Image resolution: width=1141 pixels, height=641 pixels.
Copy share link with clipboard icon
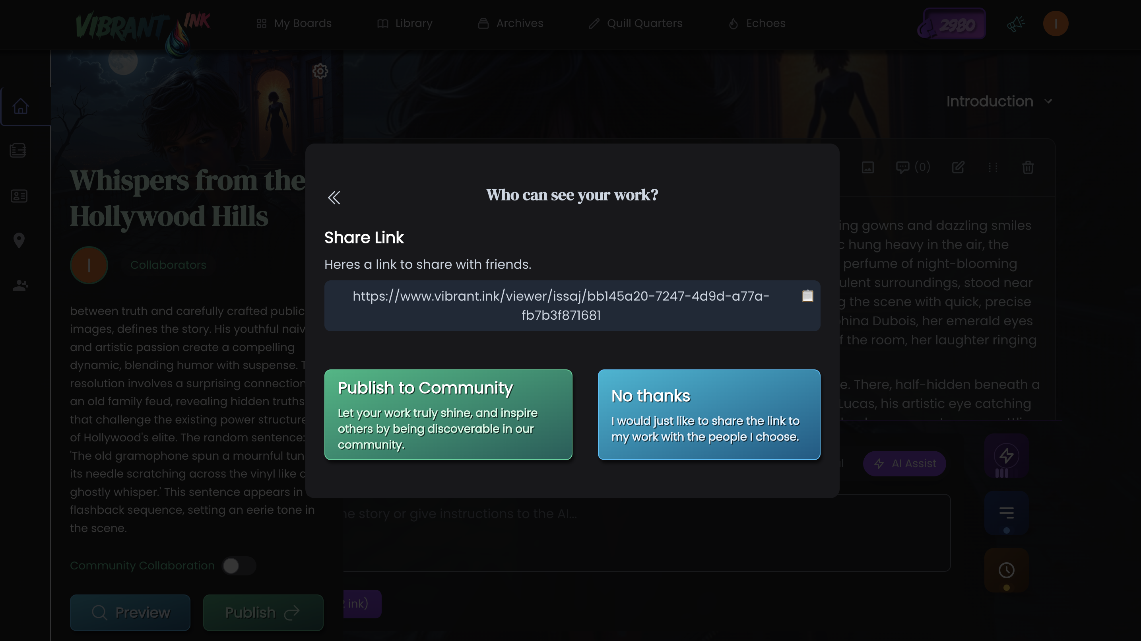point(807,296)
